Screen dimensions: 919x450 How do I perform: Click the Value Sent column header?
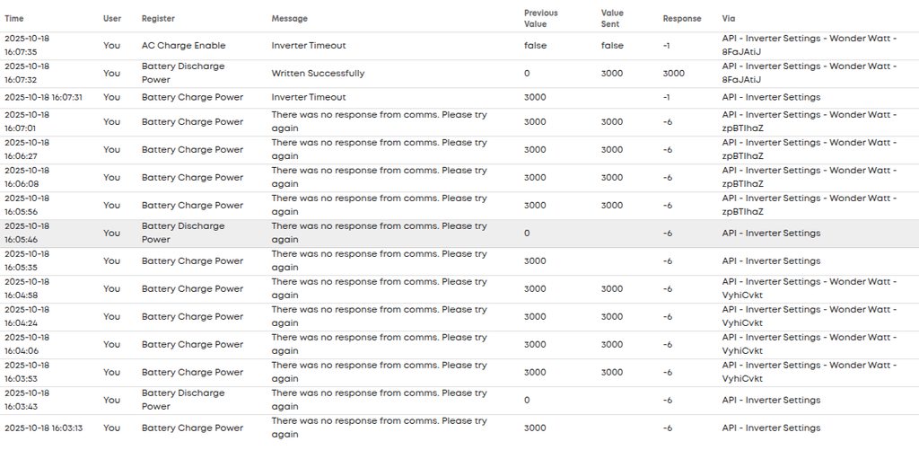tap(612, 18)
